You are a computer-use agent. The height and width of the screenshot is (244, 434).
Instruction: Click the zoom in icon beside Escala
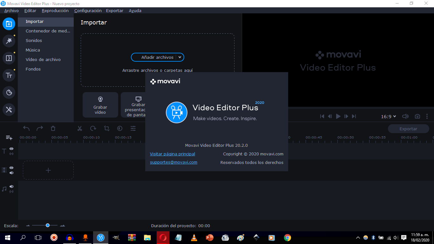[62, 226]
